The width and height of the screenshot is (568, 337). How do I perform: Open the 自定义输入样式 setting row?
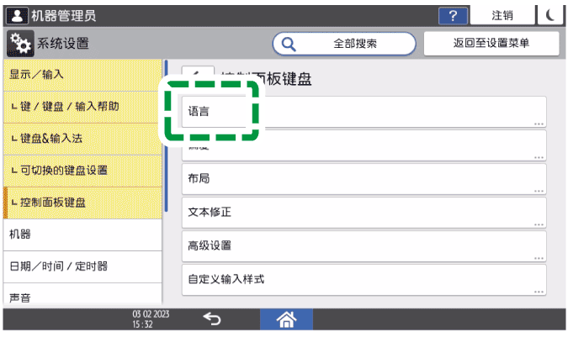[x=364, y=280]
